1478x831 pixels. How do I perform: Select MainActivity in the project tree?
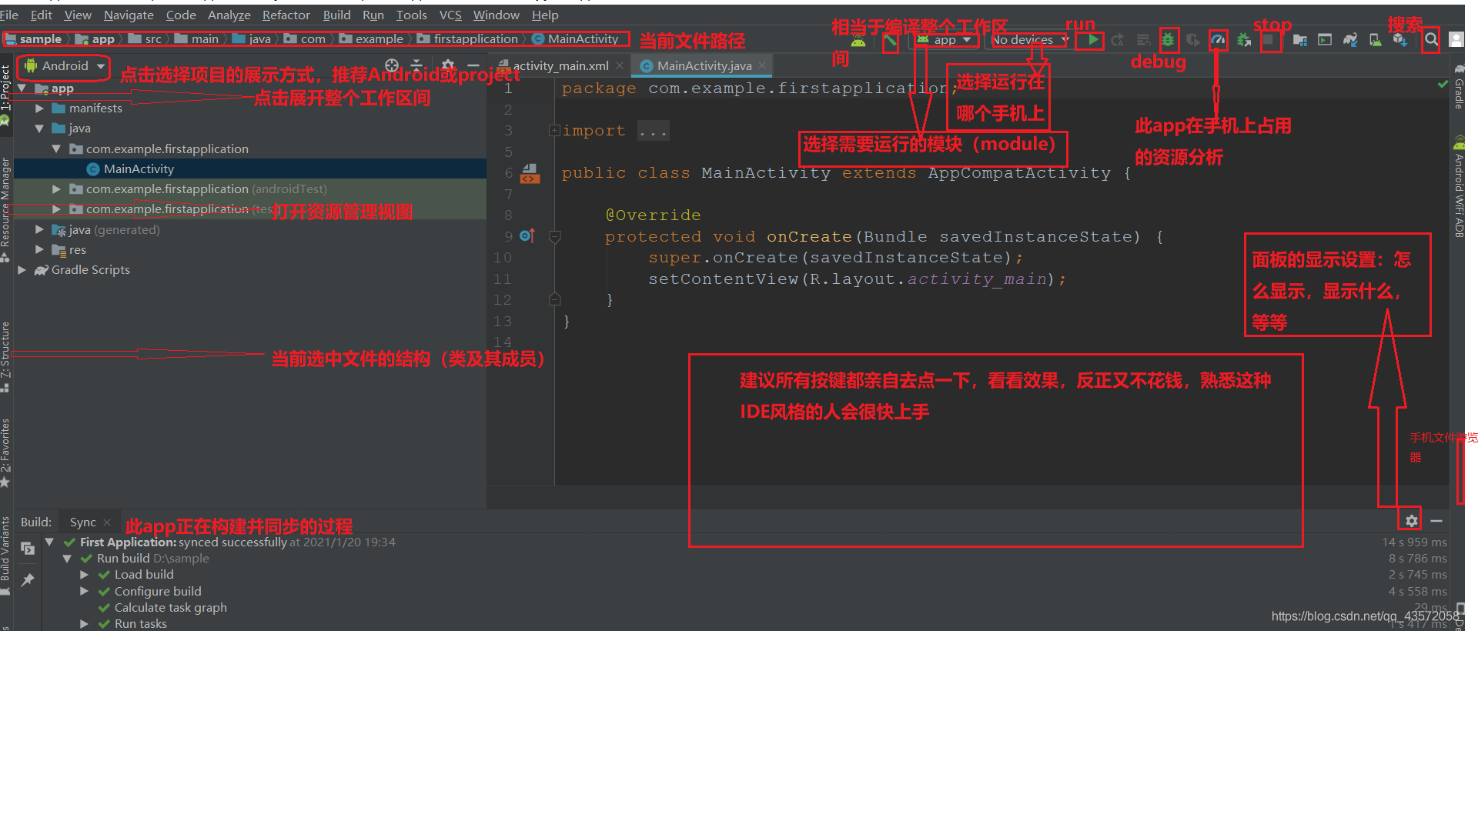(x=139, y=169)
